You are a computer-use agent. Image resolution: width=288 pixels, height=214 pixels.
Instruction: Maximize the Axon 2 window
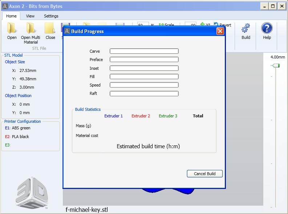(273, 7)
